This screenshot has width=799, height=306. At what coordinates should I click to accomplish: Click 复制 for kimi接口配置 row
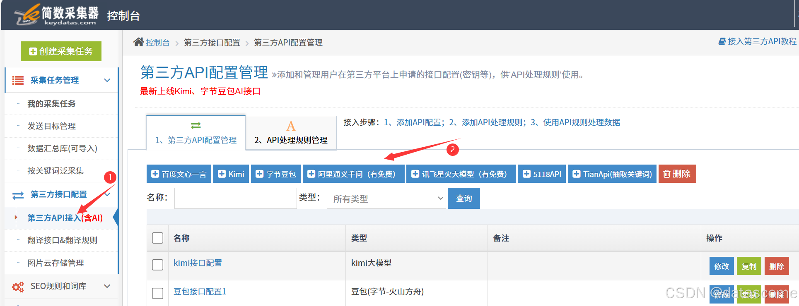[749, 266]
